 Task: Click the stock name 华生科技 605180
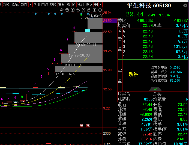[x=149, y=5]
